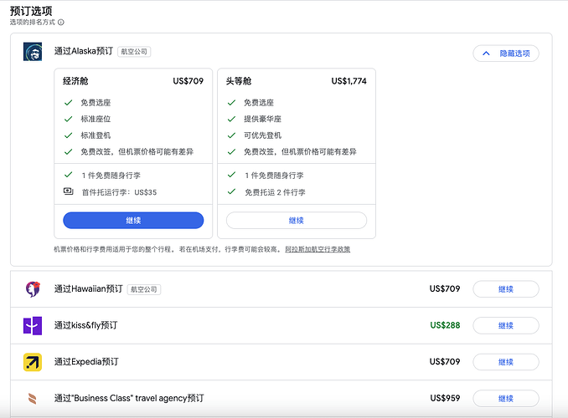Image resolution: width=568 pixels, height=418 pixels.
Task: Click the checked baggage fee icon US$35
Action: [69, 191]
